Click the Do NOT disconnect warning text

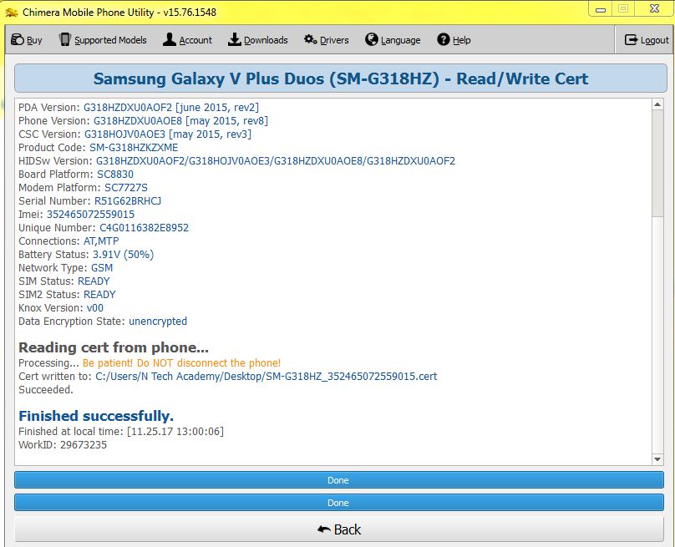[x=181, y=362]
